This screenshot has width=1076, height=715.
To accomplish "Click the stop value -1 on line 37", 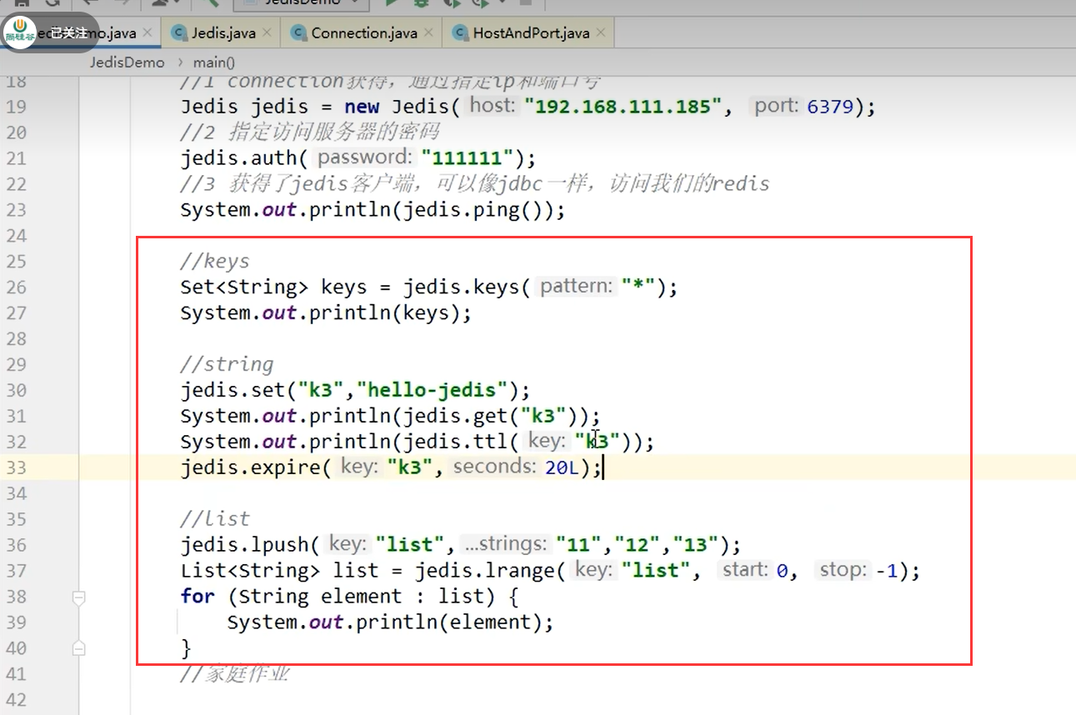I will click(x=887, y=571).
